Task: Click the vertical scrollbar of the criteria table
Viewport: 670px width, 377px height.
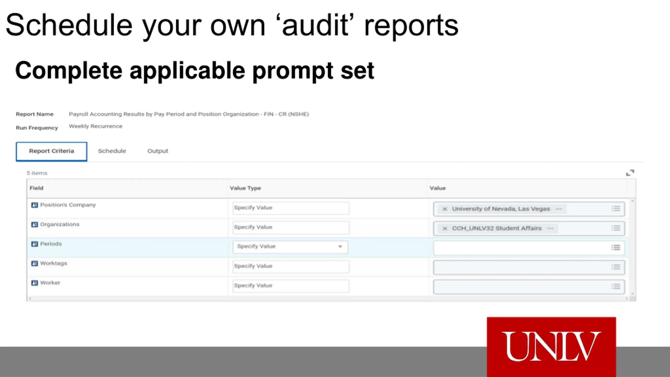Action: [x=633, y=247]
